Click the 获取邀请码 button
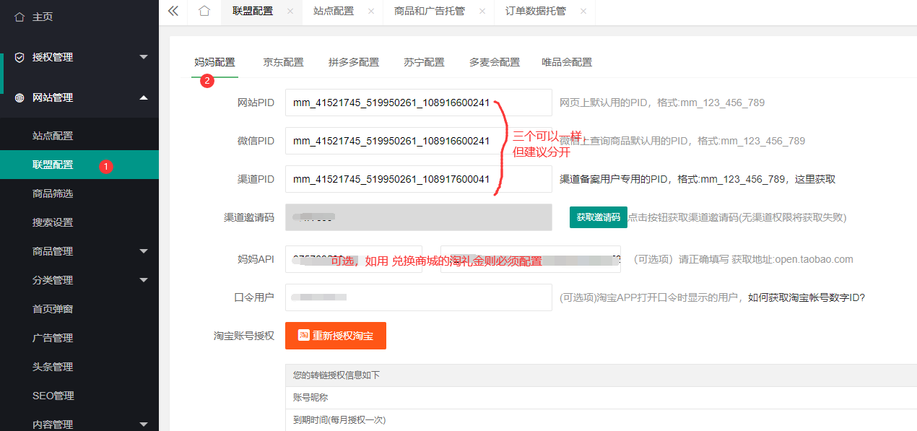Screen dimensions: 917x431 (x=599, y=217)
